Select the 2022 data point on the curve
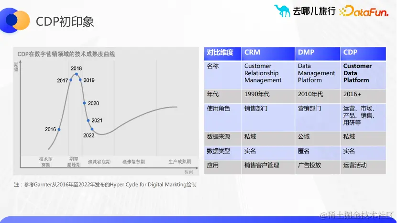 pyautogui.click(x=92, y=129)
